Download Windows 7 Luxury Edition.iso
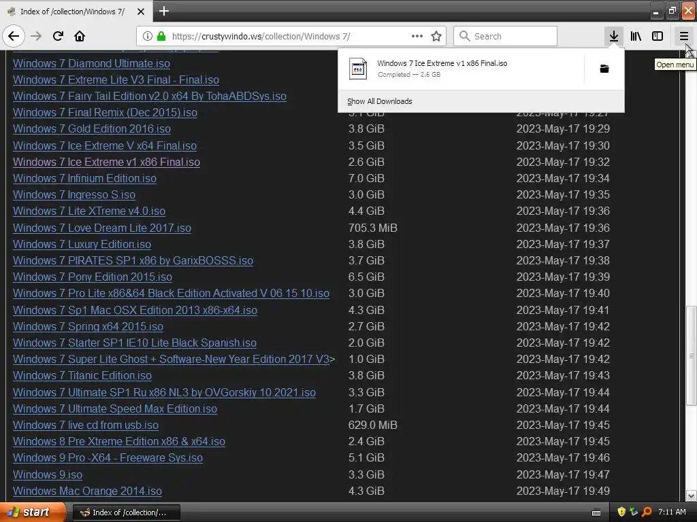The width and height of the screenshot is (697, 522). coord(82,245)
